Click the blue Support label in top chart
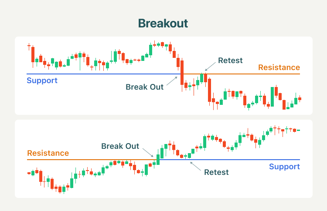 pos(42,80)
